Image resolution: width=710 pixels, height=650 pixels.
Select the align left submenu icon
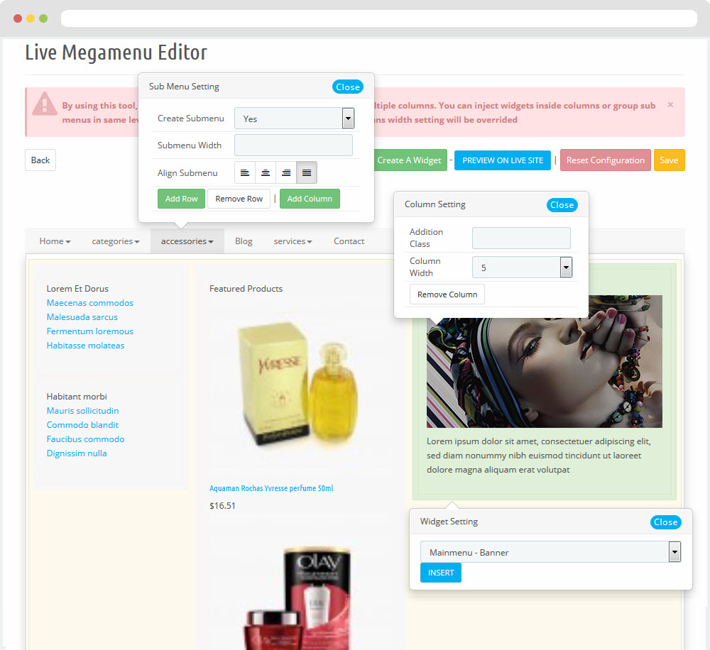[245, 172]
